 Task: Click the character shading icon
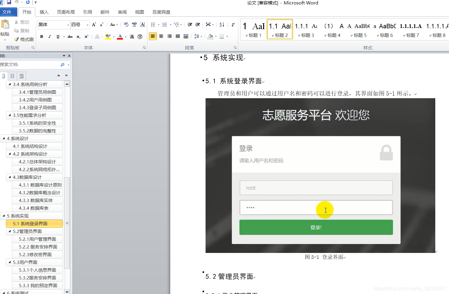pos(132,37)
